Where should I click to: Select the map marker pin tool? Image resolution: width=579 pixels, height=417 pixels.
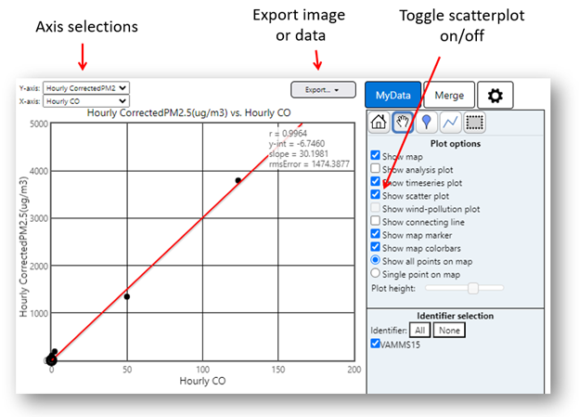(x=427, y=122)
